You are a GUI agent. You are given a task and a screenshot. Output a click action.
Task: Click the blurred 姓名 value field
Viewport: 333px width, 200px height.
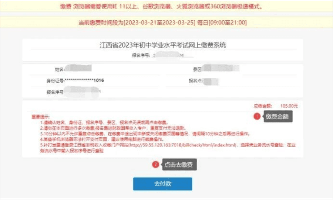coord(78,68)
